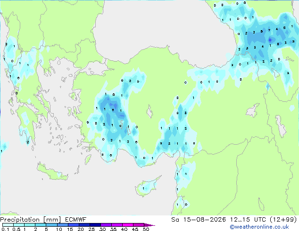Click the legend swatch between 0.5 and 1

(x=19, y=225)
